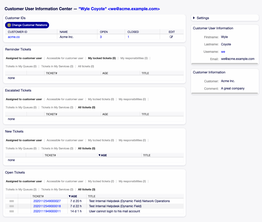Select Tickets in My Queues filter in Open Tickets
The image size is (262, 222).
[x=21, y=189]
